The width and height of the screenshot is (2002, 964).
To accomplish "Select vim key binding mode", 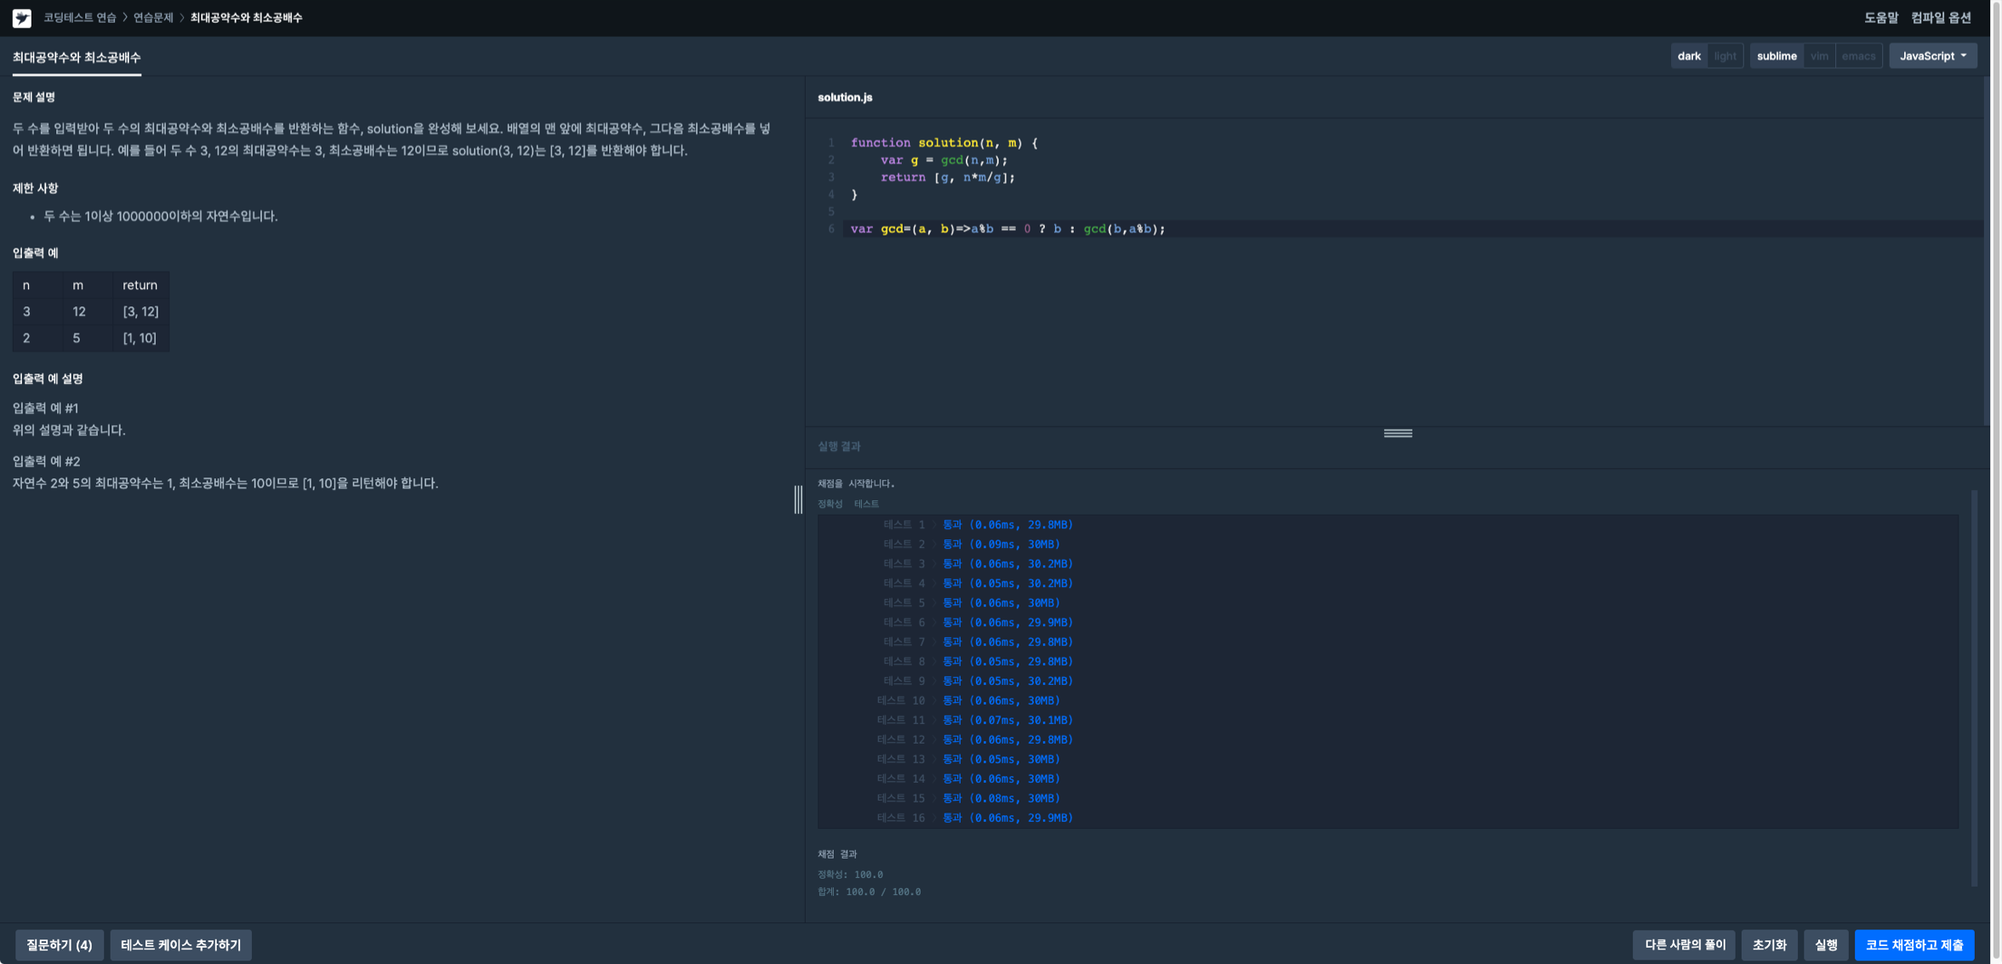I will (x=1819, y=56).
